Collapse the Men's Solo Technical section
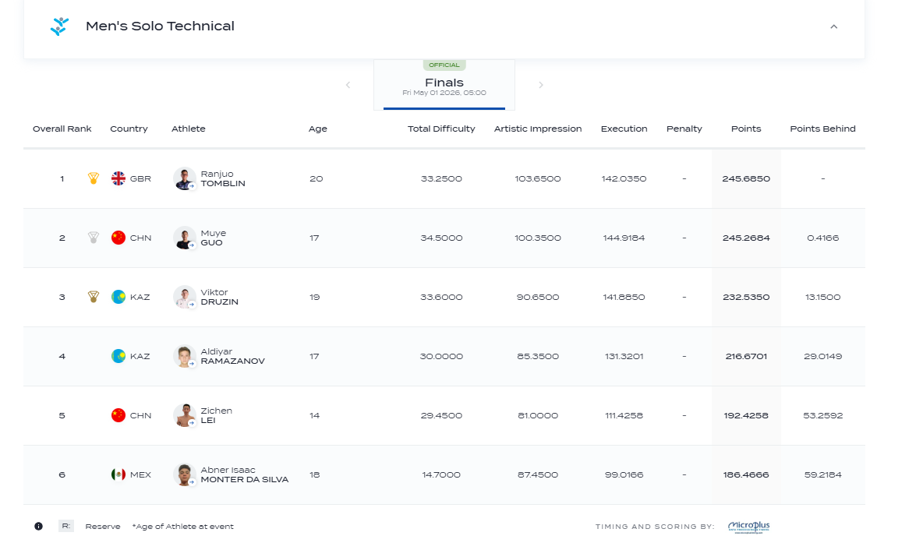The height and width of the screenshot is (543, 923). pyautogui.click(x=833, y=26)
